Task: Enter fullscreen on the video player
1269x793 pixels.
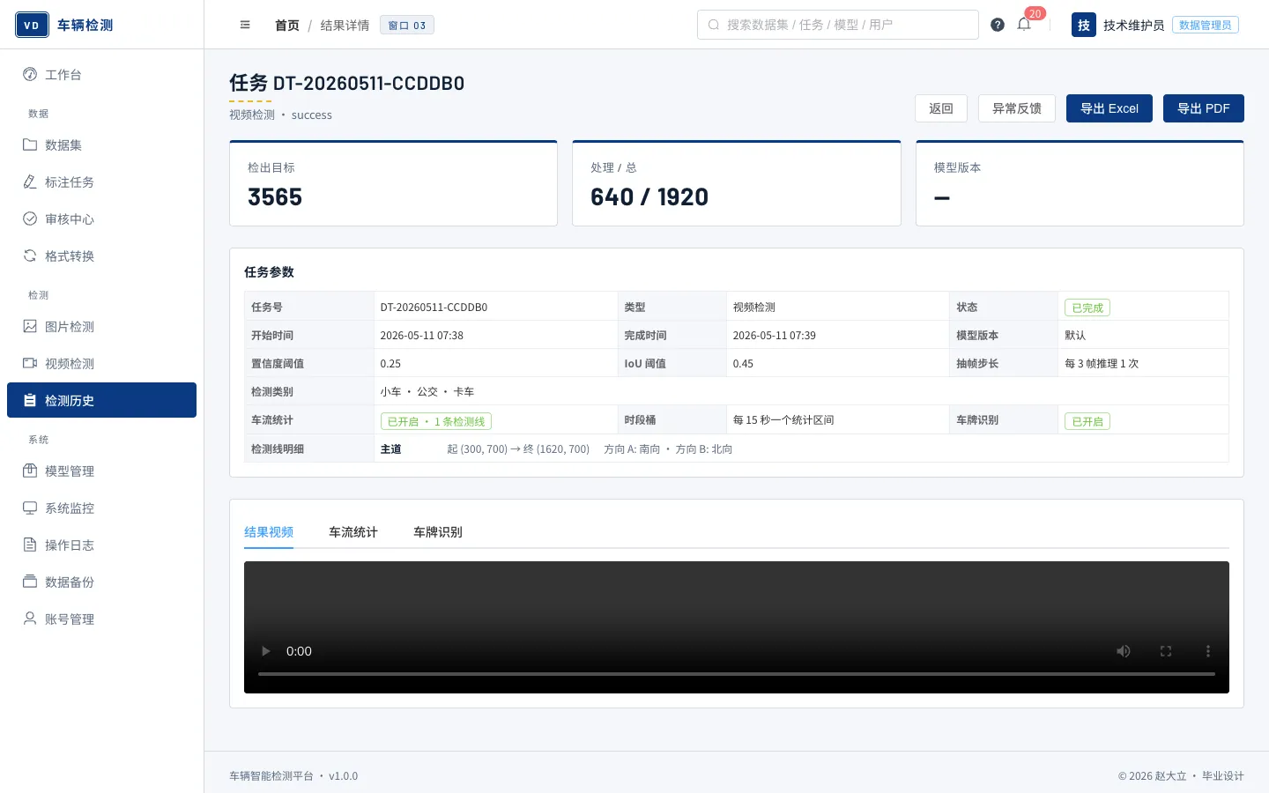Action: pyautogui.click(x=1166, y=651)
